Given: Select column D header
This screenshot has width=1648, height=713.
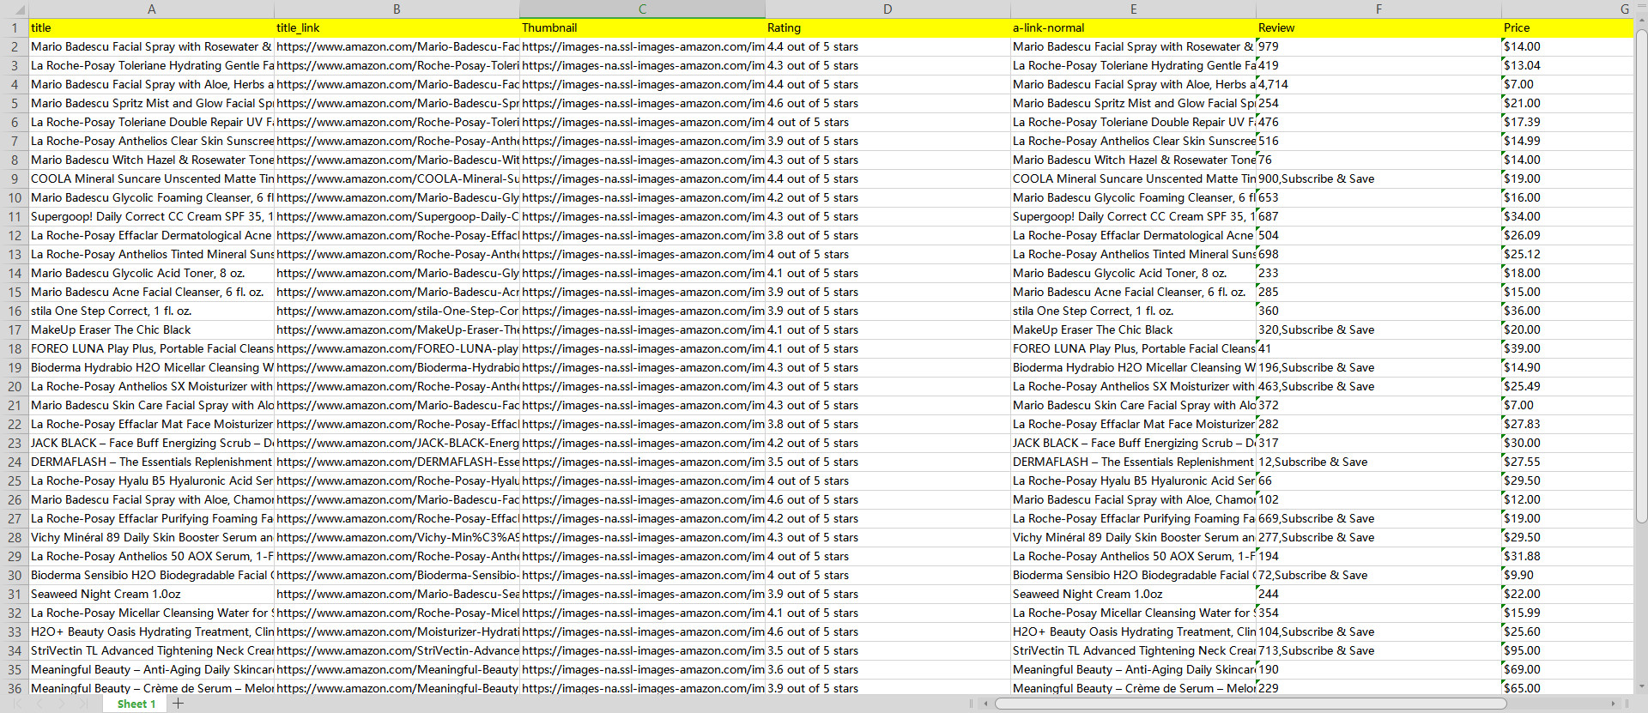Looking at the screenshot, I should point(888,9).
